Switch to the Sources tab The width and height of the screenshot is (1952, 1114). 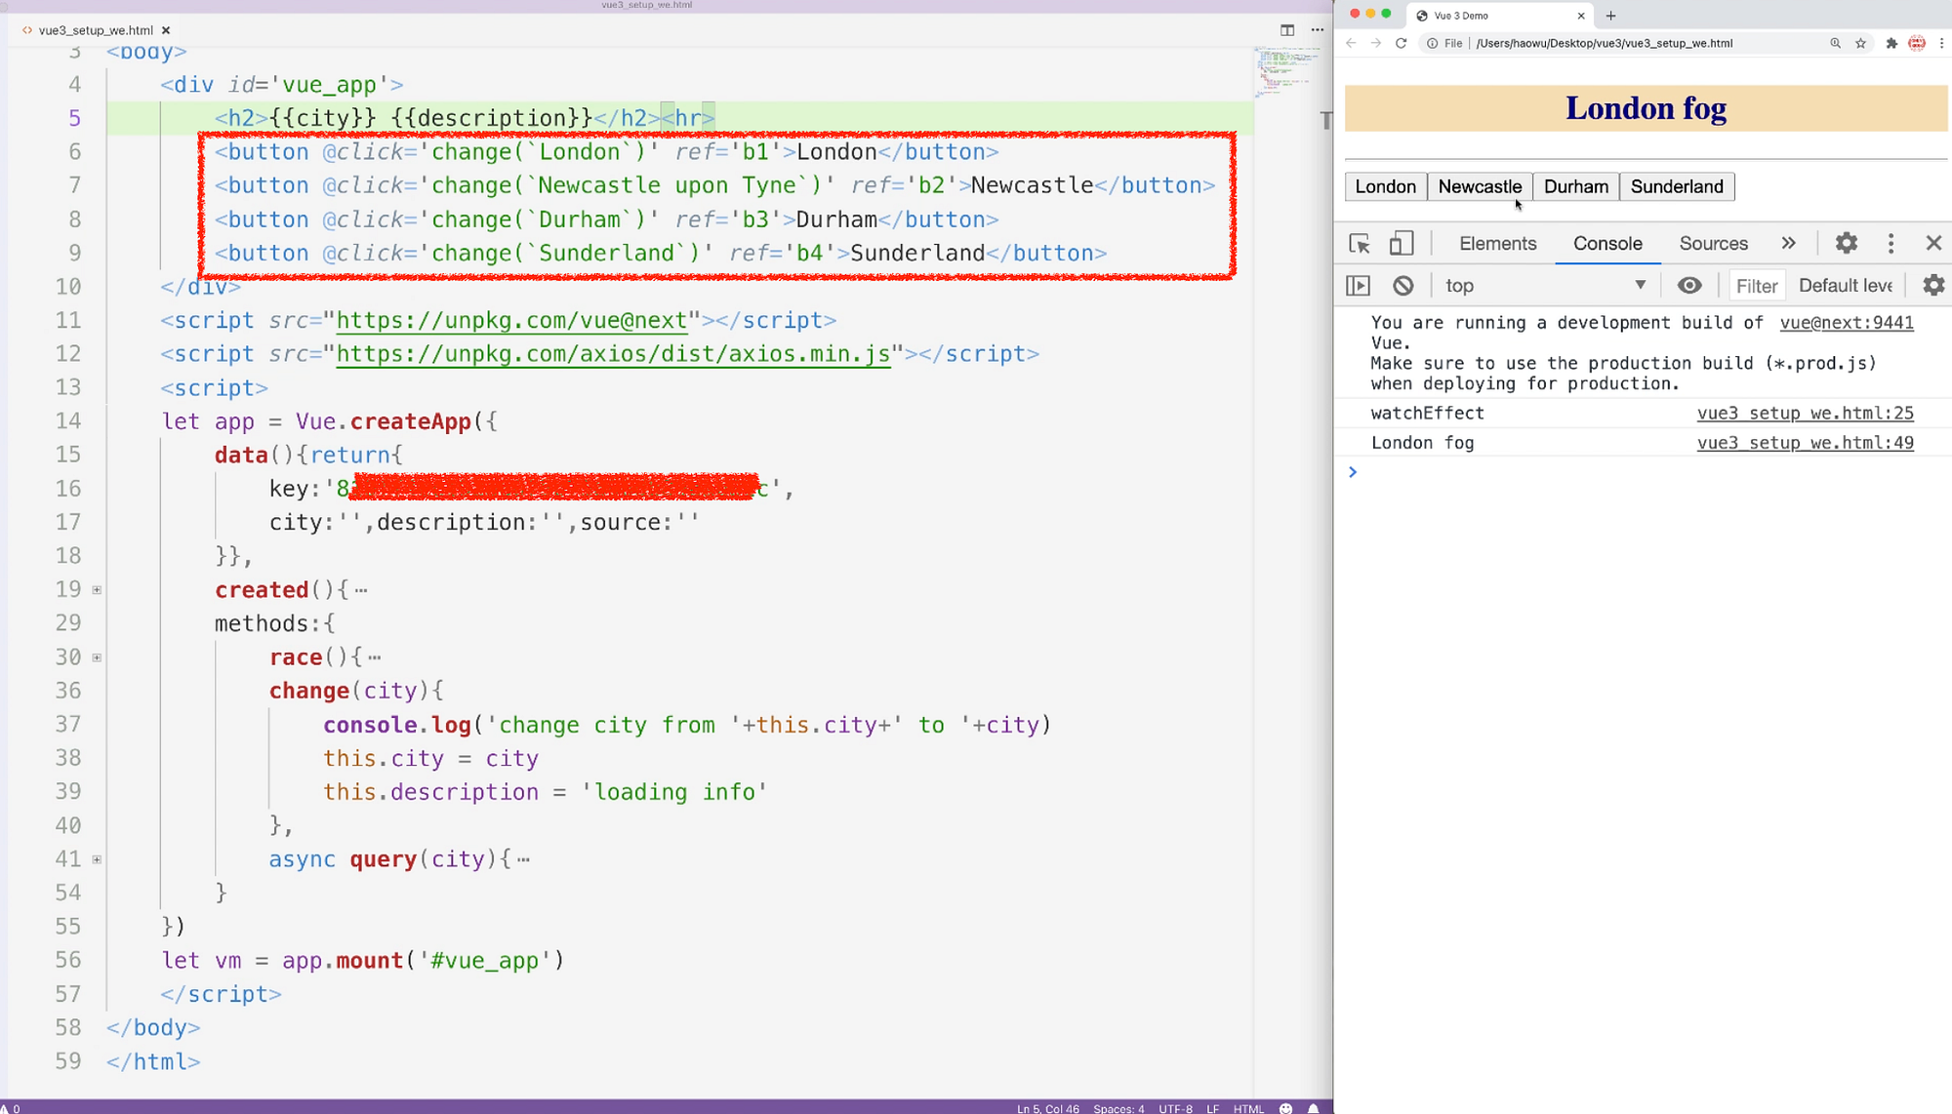(1713, 244)
